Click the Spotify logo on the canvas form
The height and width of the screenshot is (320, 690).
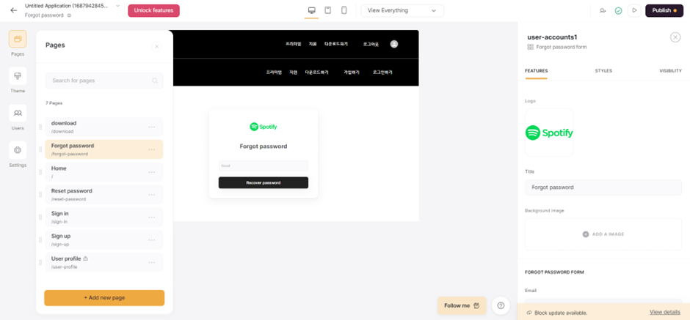point(263,127)
